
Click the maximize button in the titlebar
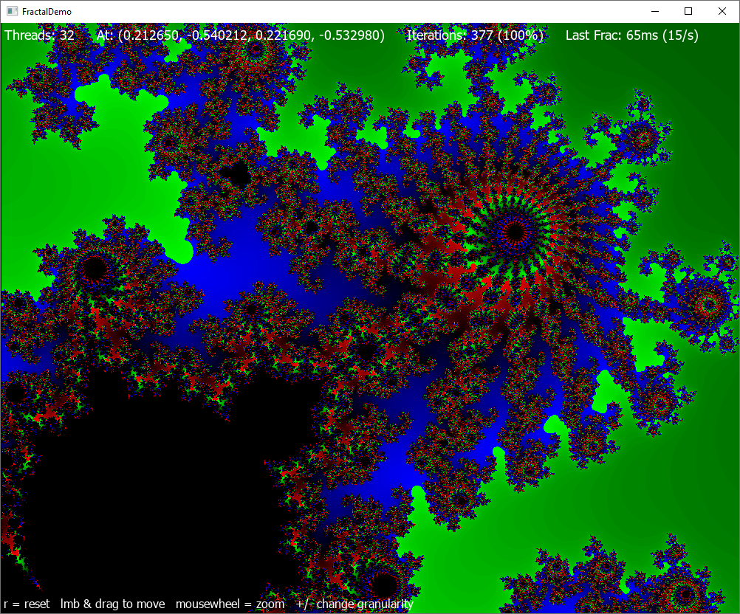click(x=688, y=11)
